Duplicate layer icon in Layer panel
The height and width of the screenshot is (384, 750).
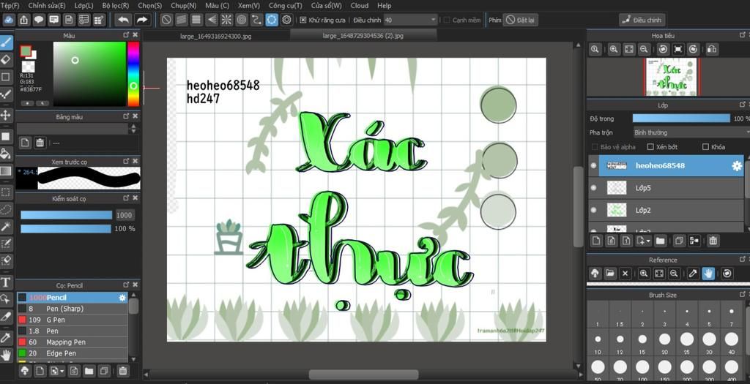tap(679, 241)
